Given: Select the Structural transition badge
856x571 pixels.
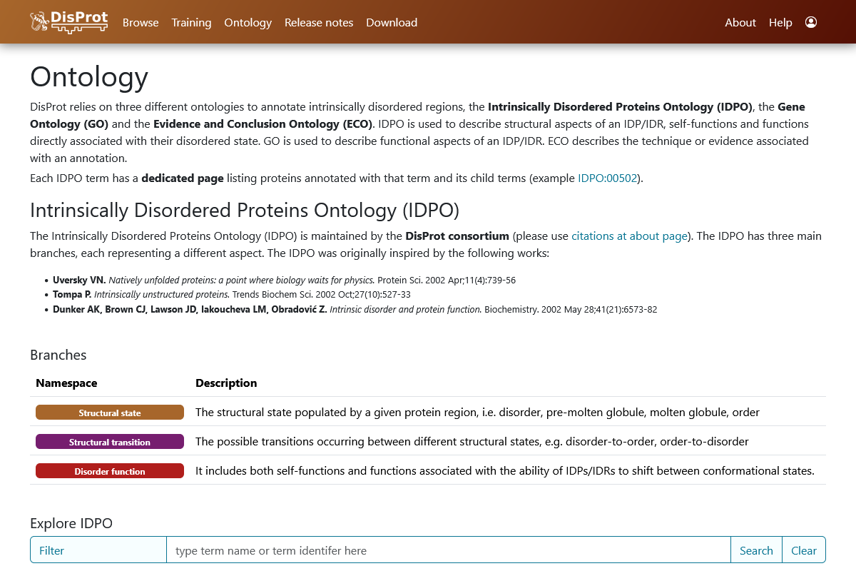Looking at the screenshot, I should click(109, 442).
